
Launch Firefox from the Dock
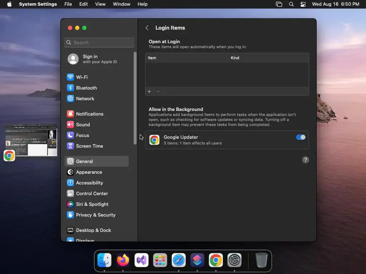point(123,260)
